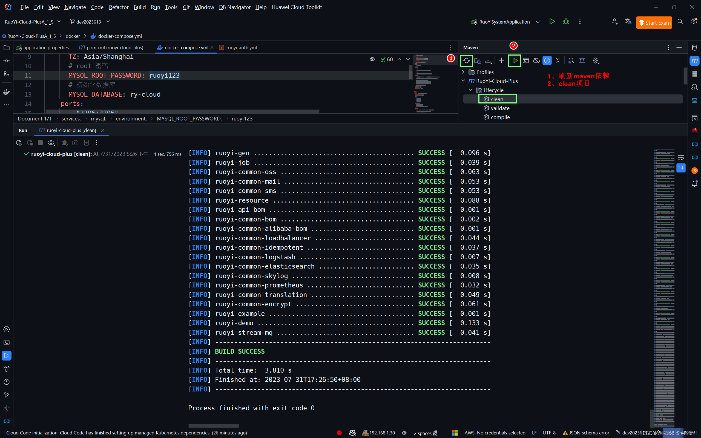Open the dev2023613 branch dropdown
Viewport: 701px width, 438px height.
pos(90,22)
